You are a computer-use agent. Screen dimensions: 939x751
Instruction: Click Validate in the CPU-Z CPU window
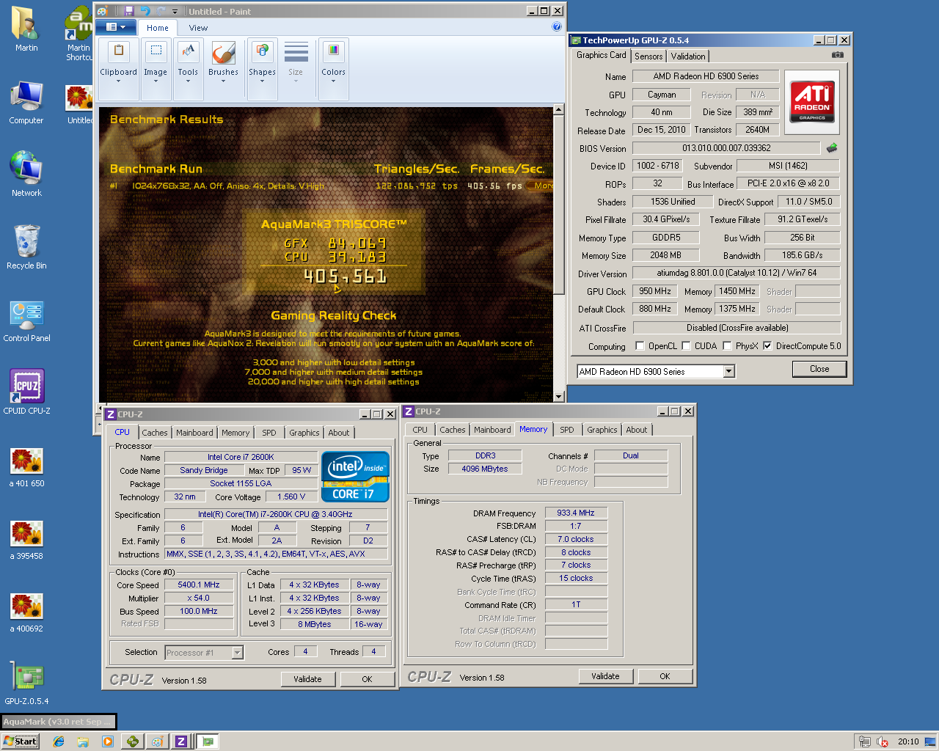click(307, 679)
